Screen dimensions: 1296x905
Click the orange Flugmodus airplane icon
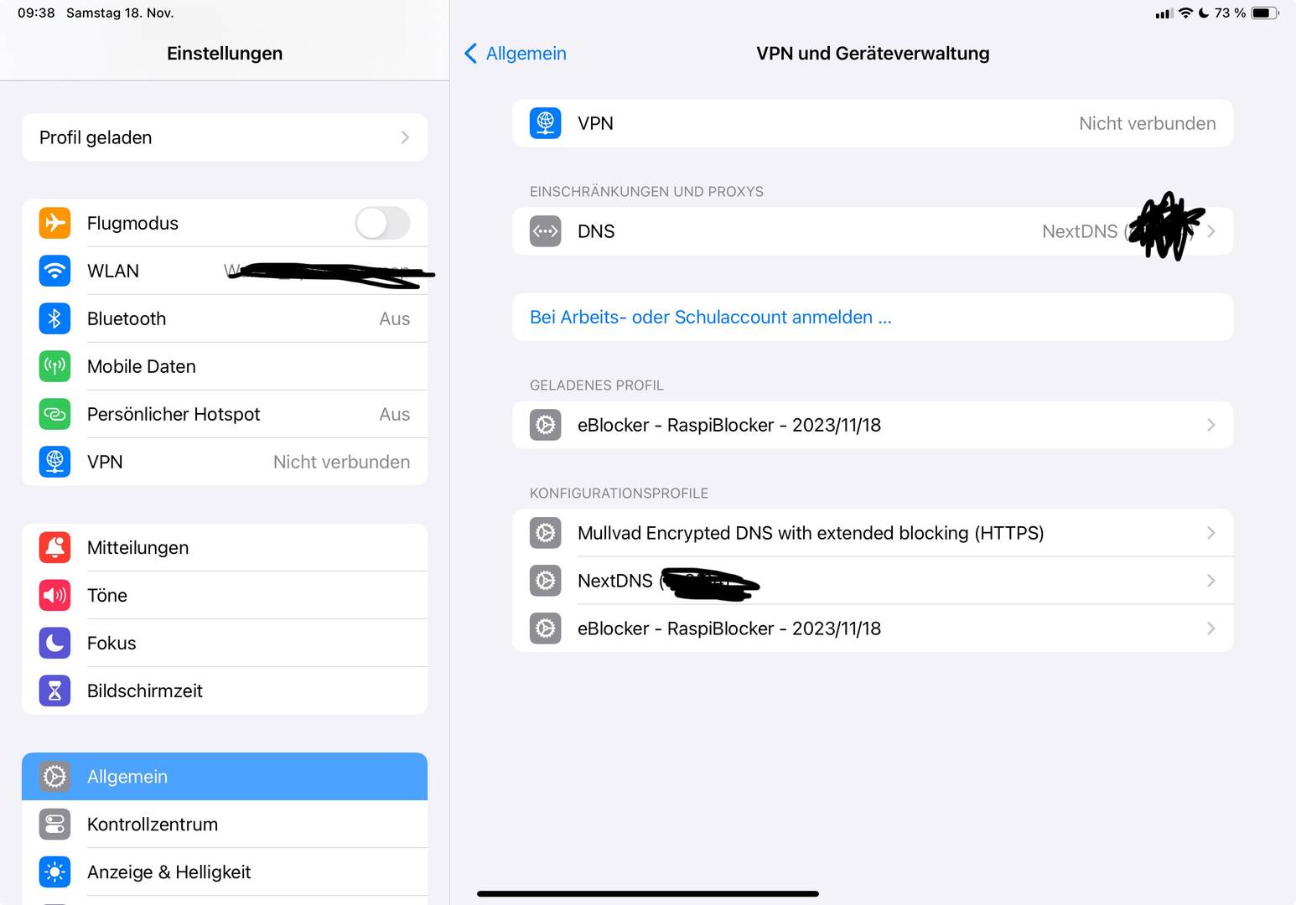click(54, 223)
